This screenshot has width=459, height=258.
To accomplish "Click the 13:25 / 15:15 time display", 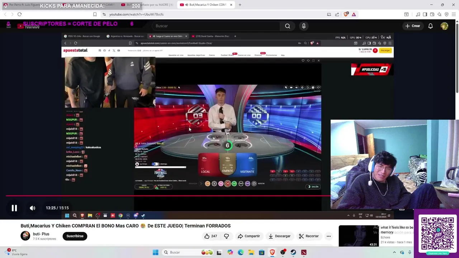I will click(x=57, y=208).
